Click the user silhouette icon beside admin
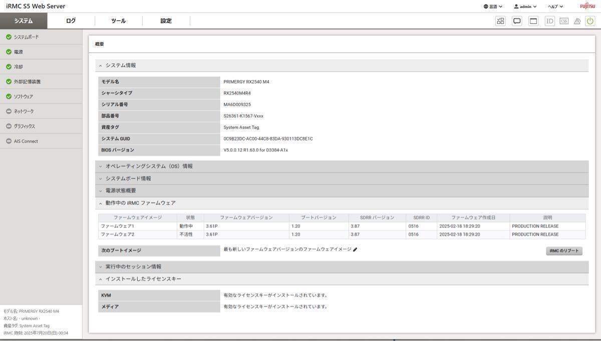The height and width of the screenshot is (341, 601). click(516, 6)
